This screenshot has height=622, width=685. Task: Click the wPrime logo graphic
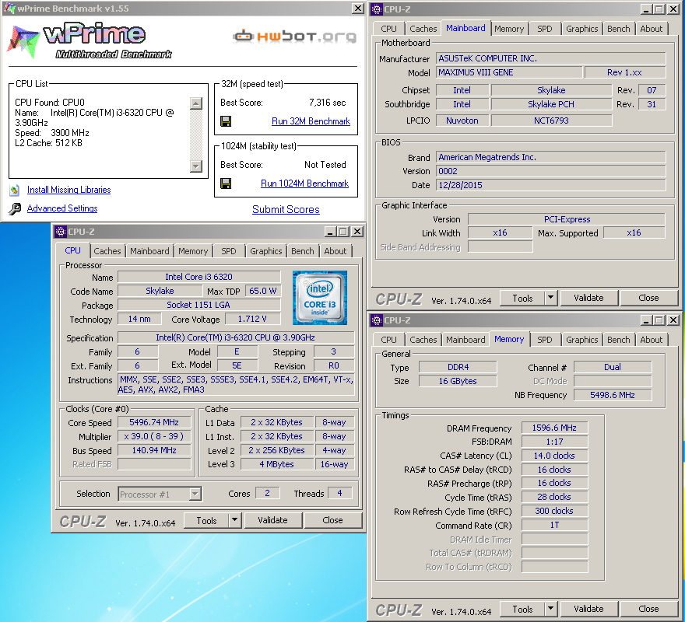tap(90, 40)
